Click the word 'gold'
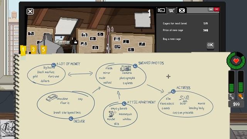 point(35,76)
